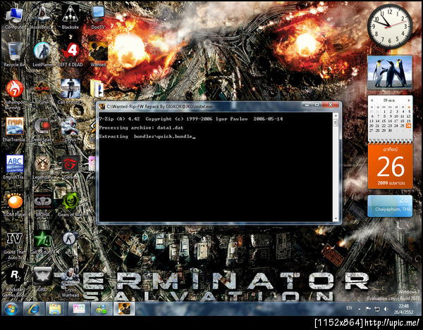This screenshot has height=330, width=423.
Task: Open Internet Explorer from the taskbar
Action: click(x=34, y=308)
